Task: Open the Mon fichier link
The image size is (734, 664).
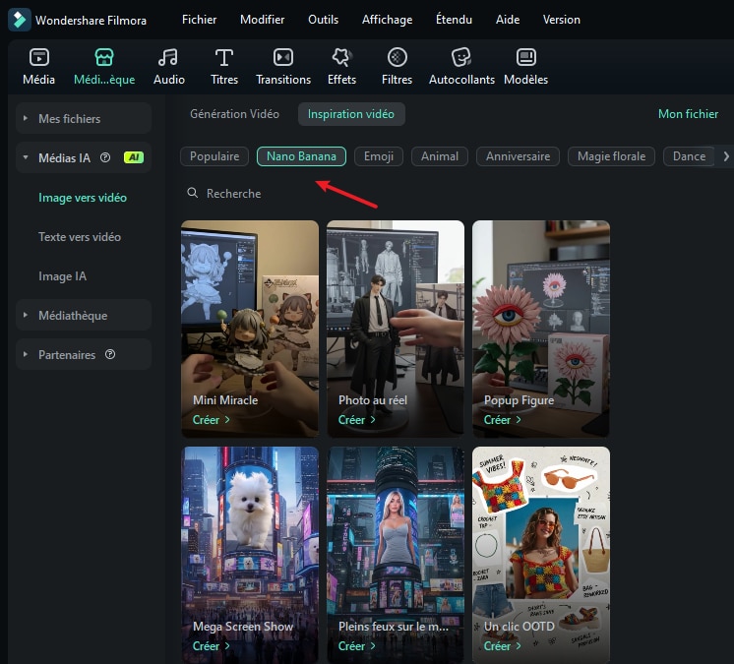Action: [x=688, y=114]
